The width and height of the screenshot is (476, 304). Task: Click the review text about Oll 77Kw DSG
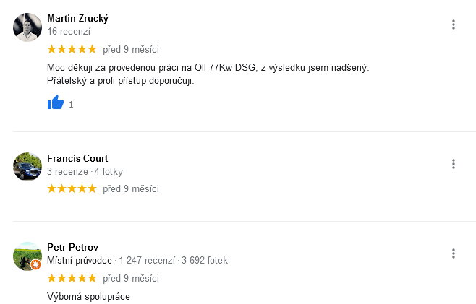(x=208, y=74)
